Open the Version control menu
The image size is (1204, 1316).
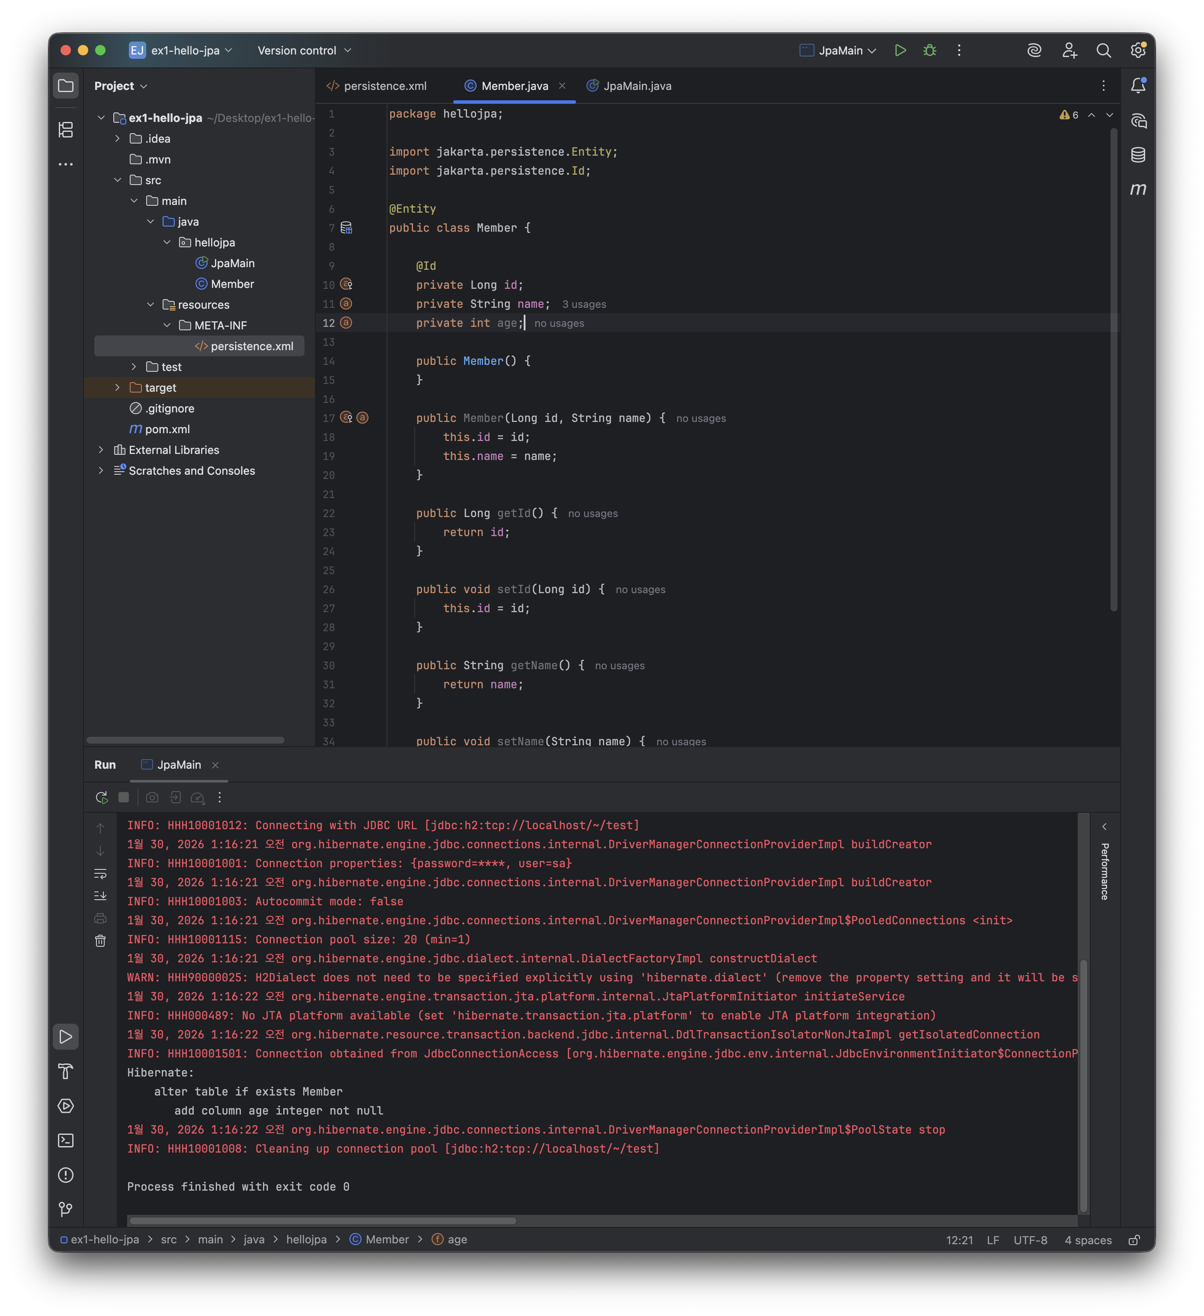click(304, 50)
